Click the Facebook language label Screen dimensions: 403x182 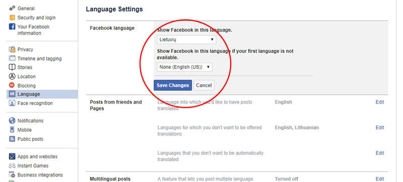112,28
